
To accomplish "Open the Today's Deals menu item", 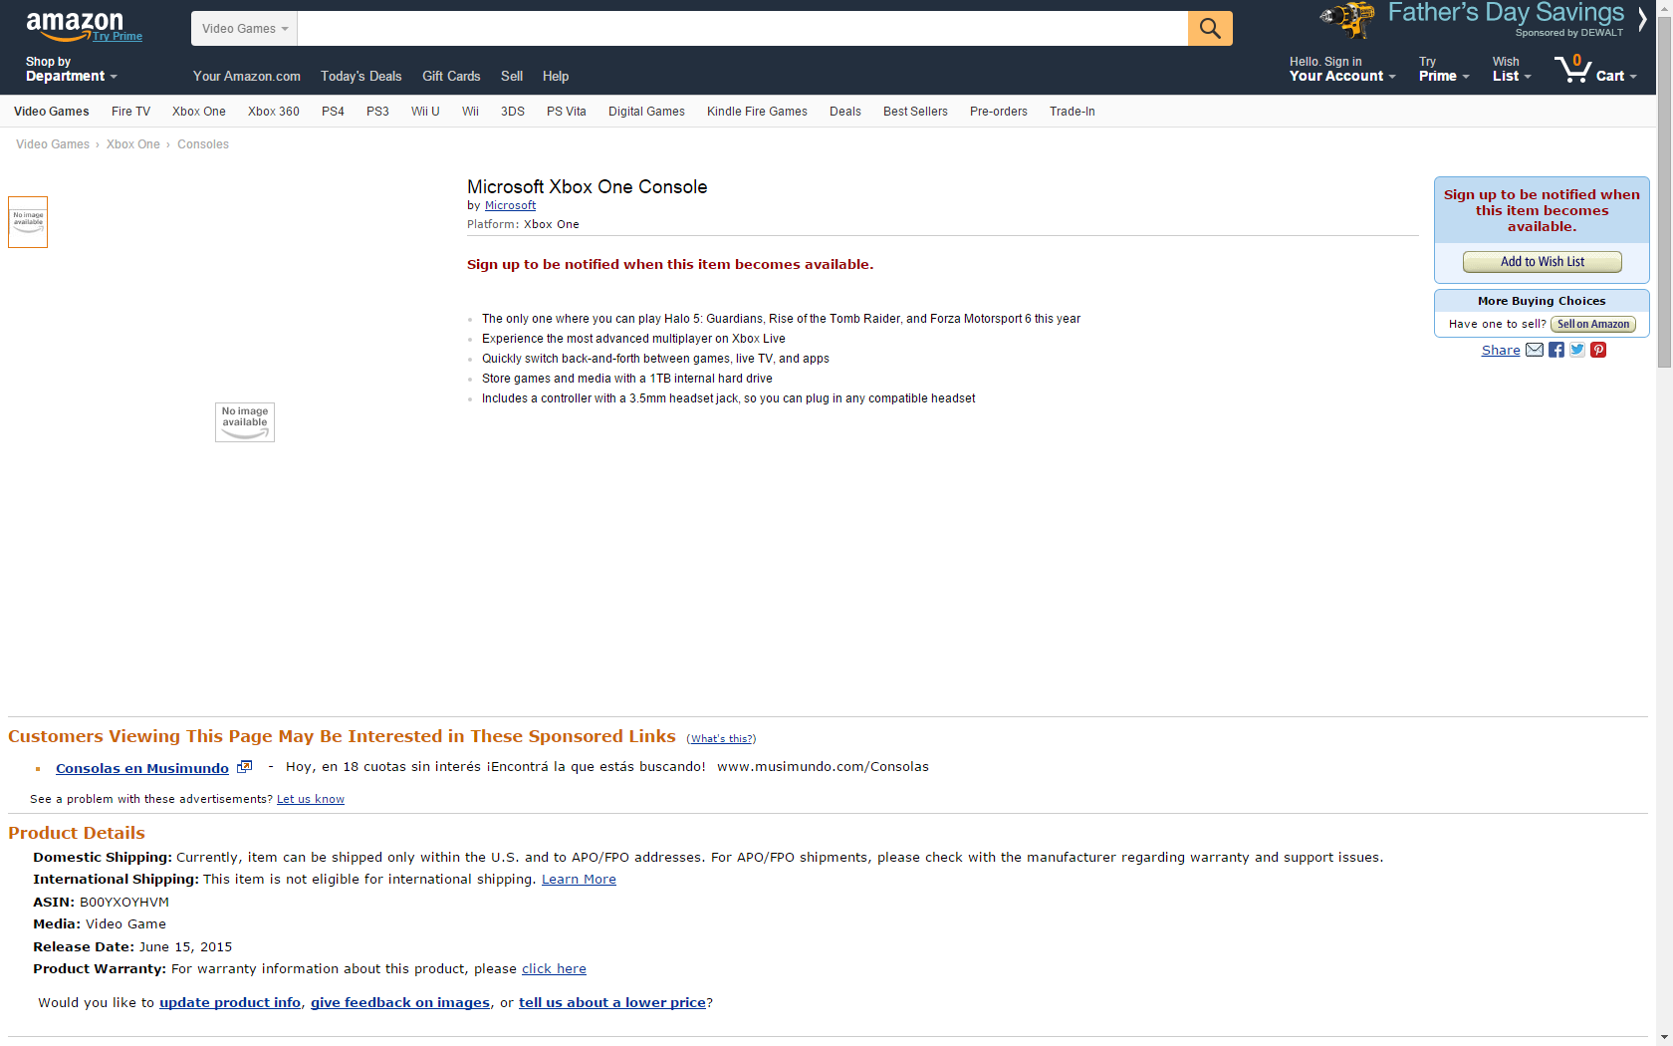I will point(360,76).
